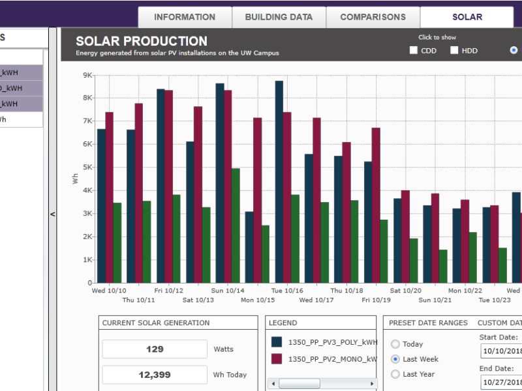Click the legend scrollbar left arrow
Screen dimensions: 522x391
click(x=273, y=383)
